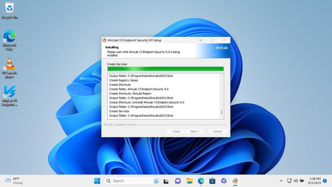This screenshot has width=332, height=187.
Task: Open VLC media player from the desktop
Action: [9, 67]
